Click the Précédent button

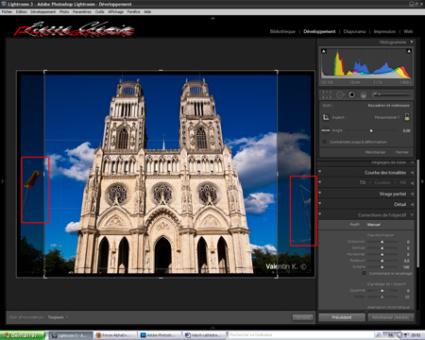pos(342,317)
